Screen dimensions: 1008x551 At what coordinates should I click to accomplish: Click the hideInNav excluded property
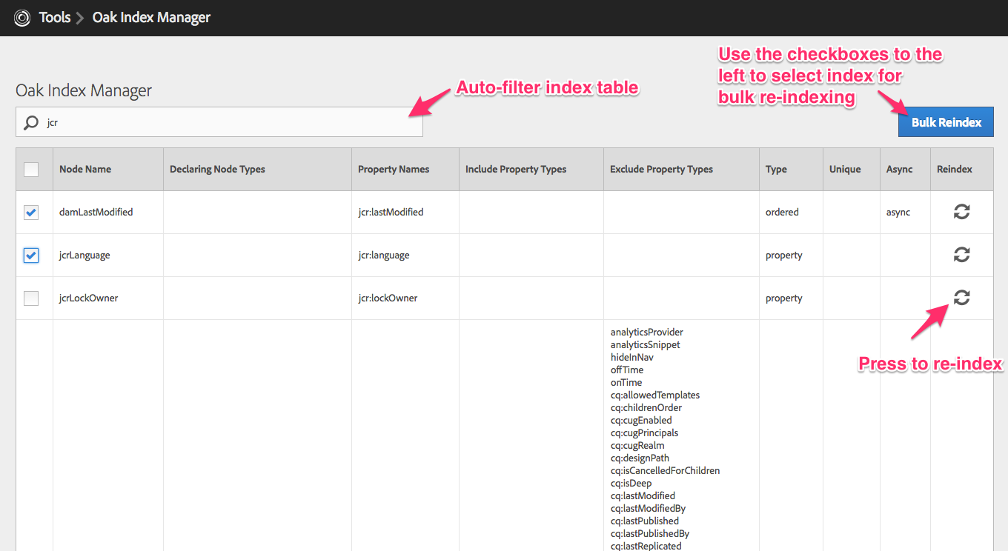(x=632, y=357)
